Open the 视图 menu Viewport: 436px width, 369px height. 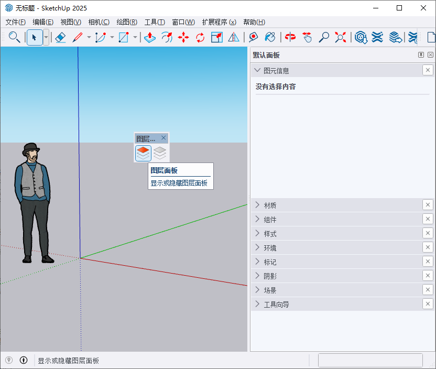(x=71, y=22)
